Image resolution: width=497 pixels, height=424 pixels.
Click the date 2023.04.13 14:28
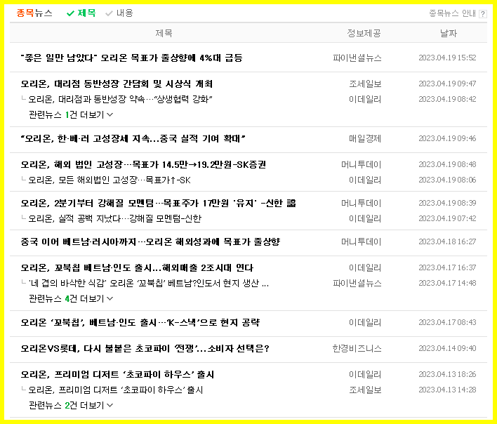click(x=447, y=390)
